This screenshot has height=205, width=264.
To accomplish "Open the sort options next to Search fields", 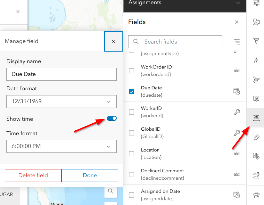I will point(236,42).
